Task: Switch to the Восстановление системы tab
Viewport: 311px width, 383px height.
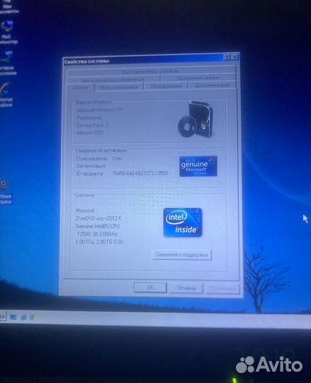Action: 152,72
